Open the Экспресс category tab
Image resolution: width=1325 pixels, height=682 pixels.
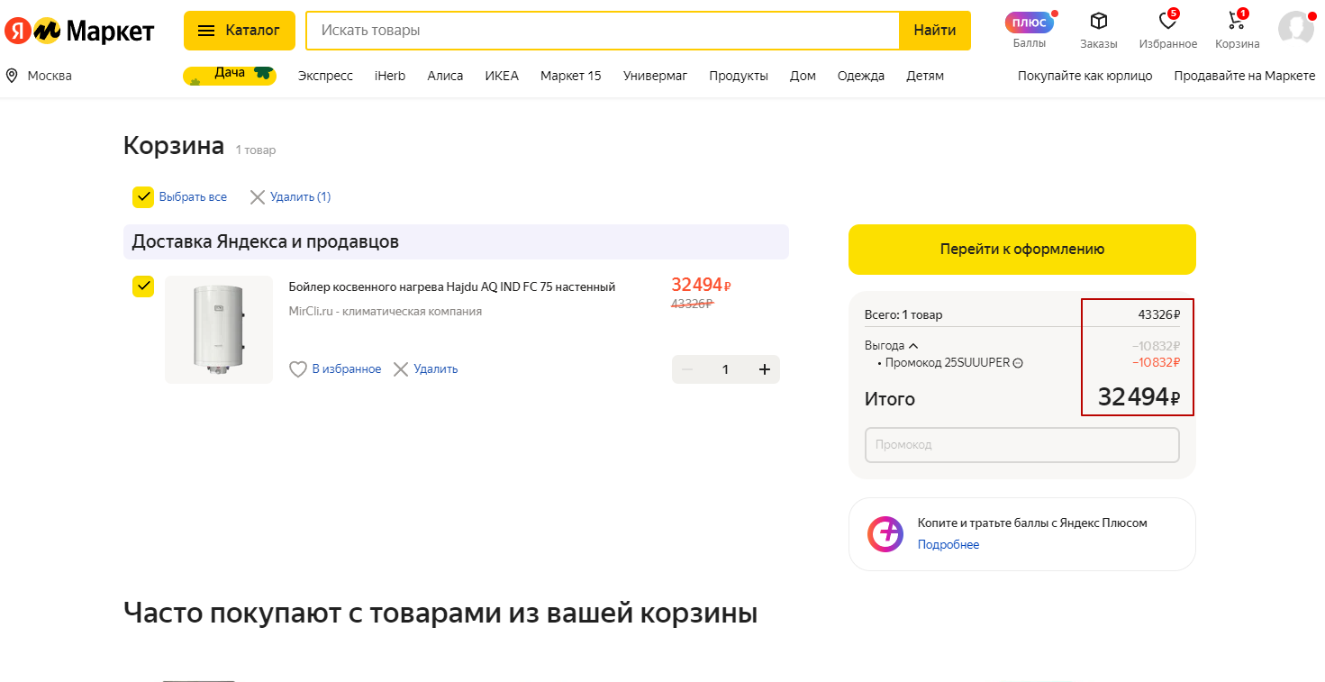point(325,76)
